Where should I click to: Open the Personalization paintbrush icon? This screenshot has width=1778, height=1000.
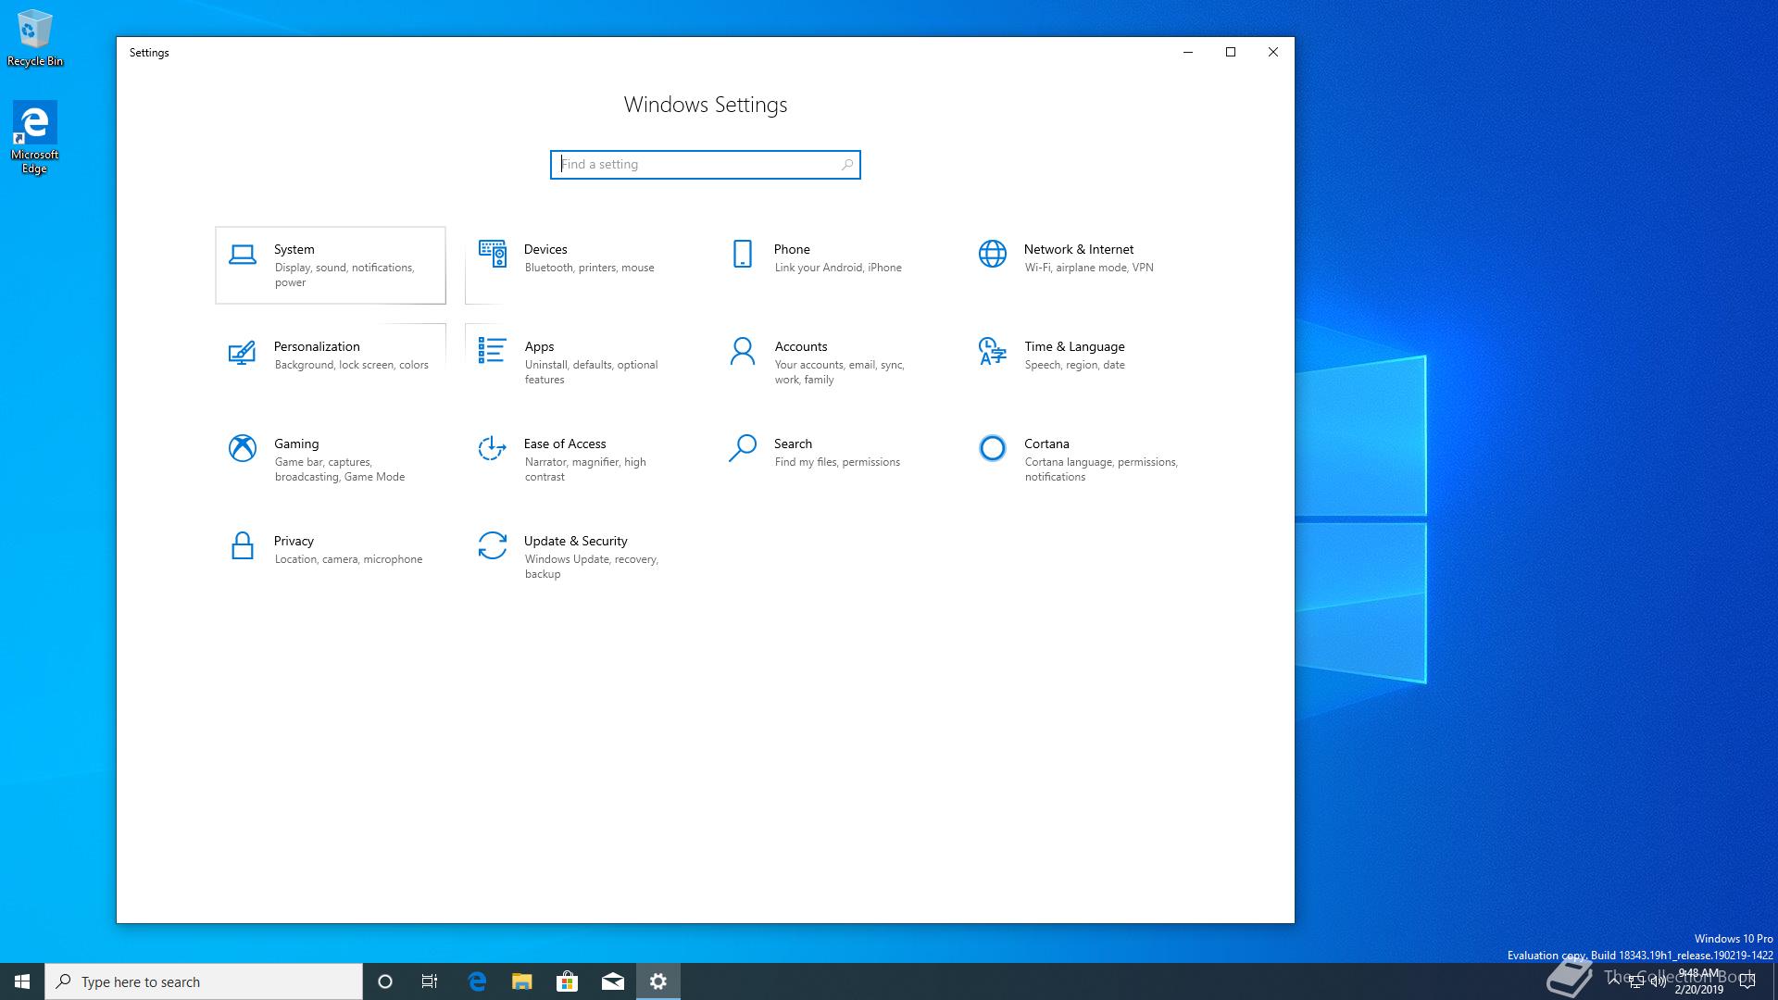tap(242, 352)
